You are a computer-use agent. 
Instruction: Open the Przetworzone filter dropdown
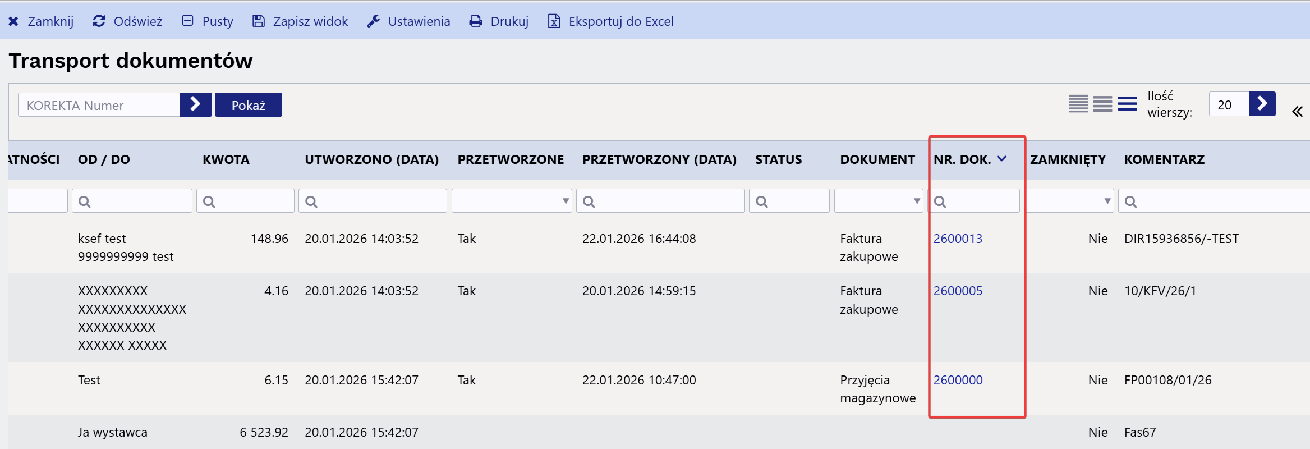click(x=511, y=201)
